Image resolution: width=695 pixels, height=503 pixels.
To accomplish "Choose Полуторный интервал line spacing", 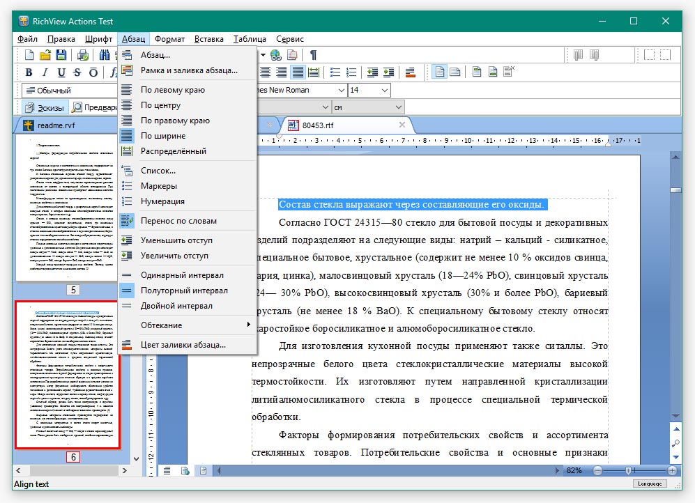I will coord(184,291).
